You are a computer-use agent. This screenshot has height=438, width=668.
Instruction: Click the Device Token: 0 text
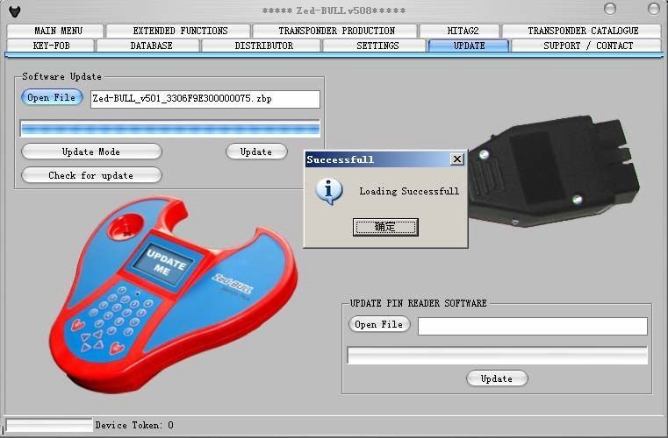134,425
